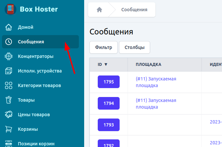
Task: Open the Позиции корзин menu item
Action: tap(36, 144)
